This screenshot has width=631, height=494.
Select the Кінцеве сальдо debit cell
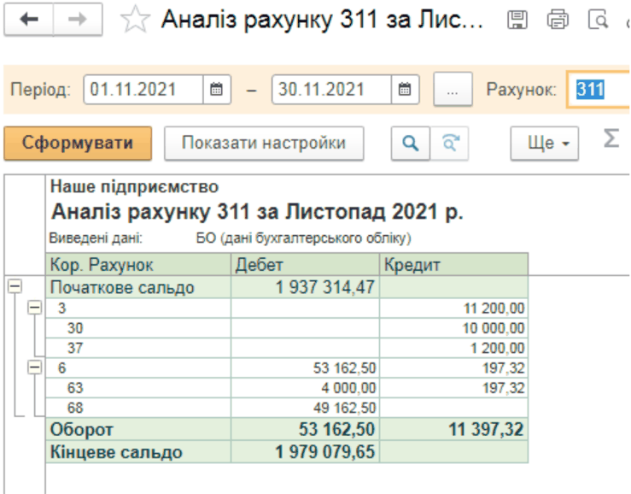pyautogui.click(x=307, y=450)
